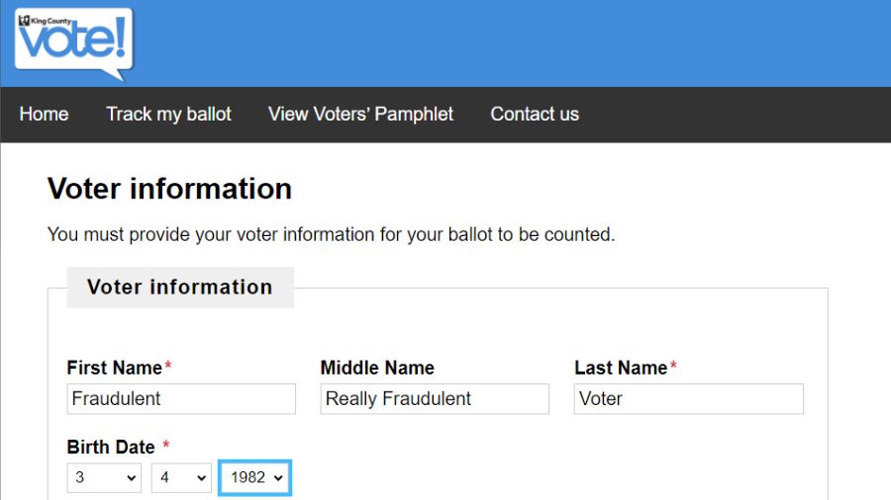This screenshot has height=500, width=891.
Task: Expand the birth year dropdown showing 1982
Action: coord(255,477)
